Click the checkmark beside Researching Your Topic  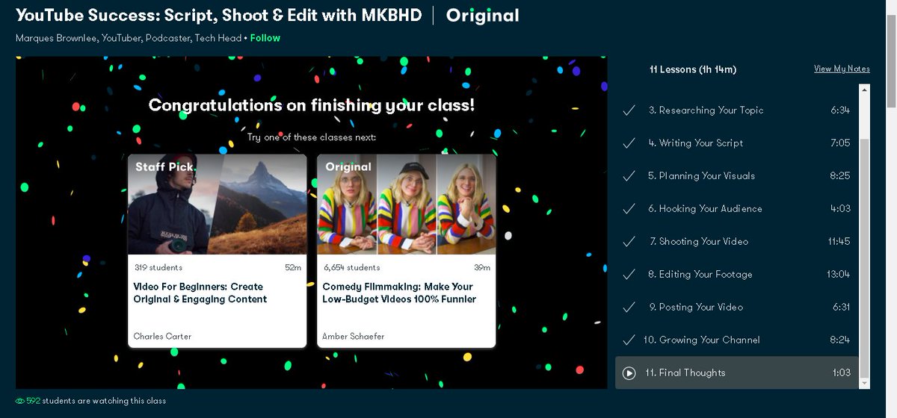(629, 110)
